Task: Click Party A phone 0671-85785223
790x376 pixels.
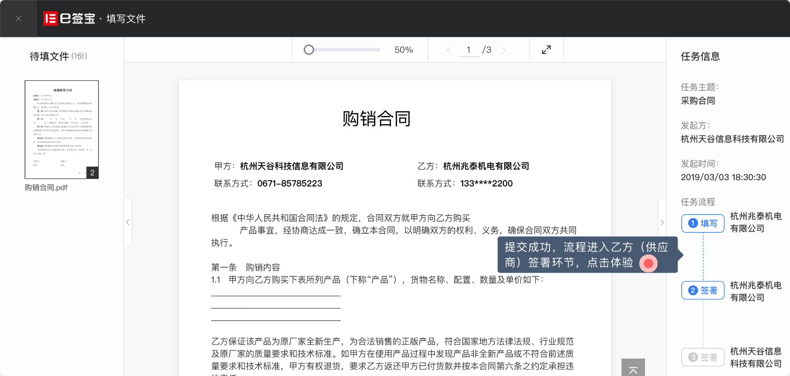Action: [x=290, y=184]
